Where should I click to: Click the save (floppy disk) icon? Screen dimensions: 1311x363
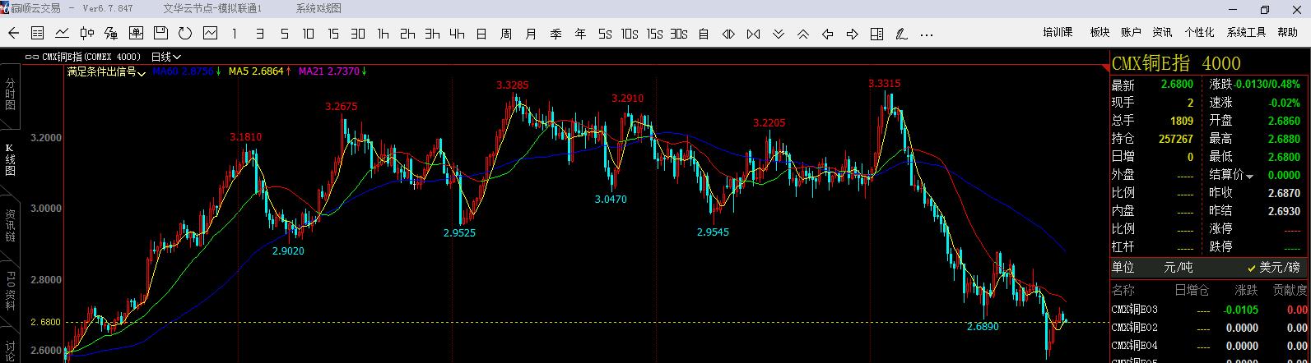click(x=160, y=34)
